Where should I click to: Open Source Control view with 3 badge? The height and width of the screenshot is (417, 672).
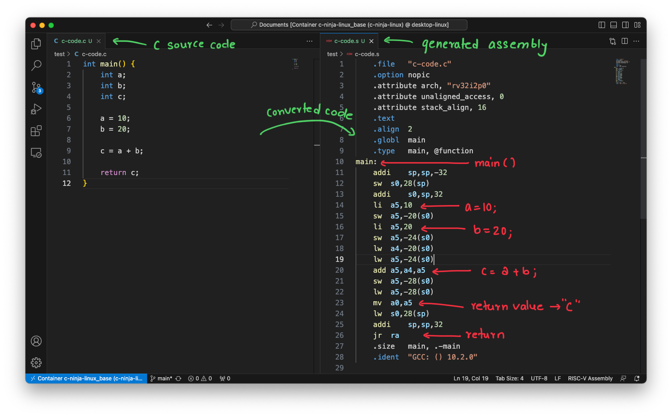(x=36, y=87)
